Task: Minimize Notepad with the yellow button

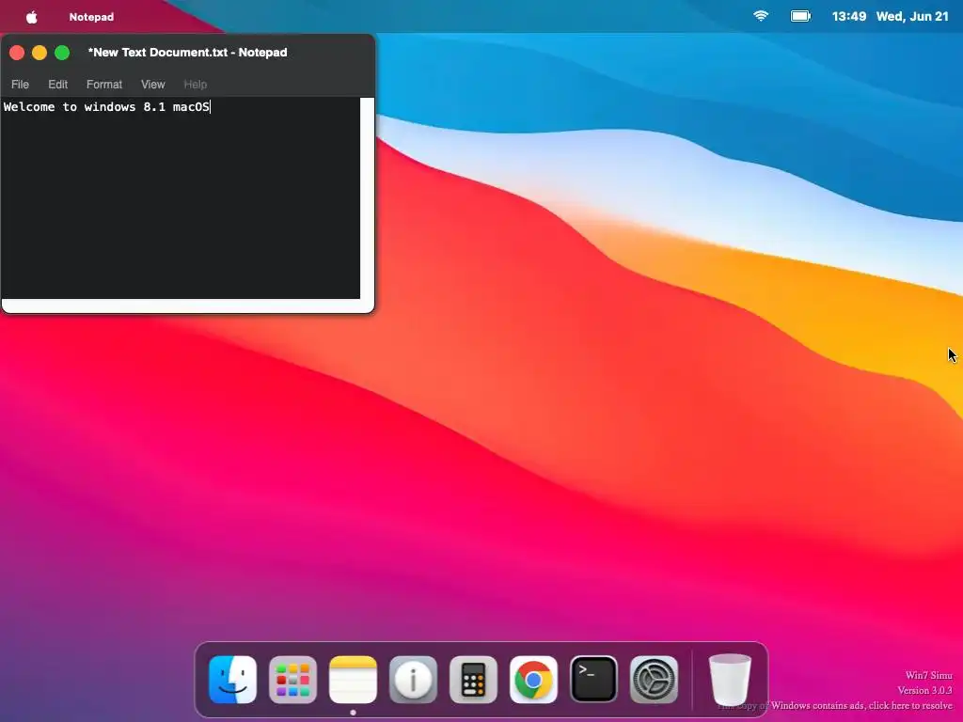Action: click(39, 53)
